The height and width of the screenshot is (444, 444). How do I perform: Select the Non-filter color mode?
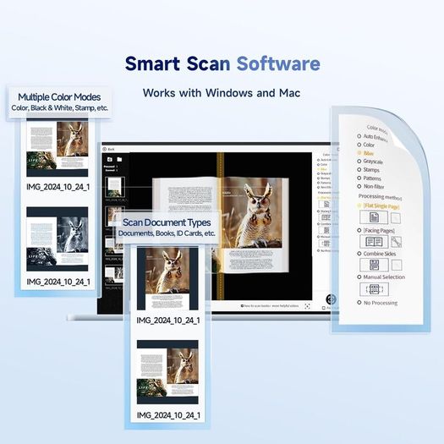click(x=370, y=186)
